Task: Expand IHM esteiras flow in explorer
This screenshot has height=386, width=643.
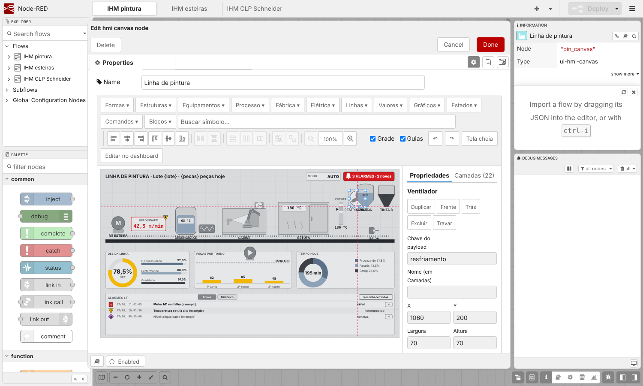Action: (9, 68)
